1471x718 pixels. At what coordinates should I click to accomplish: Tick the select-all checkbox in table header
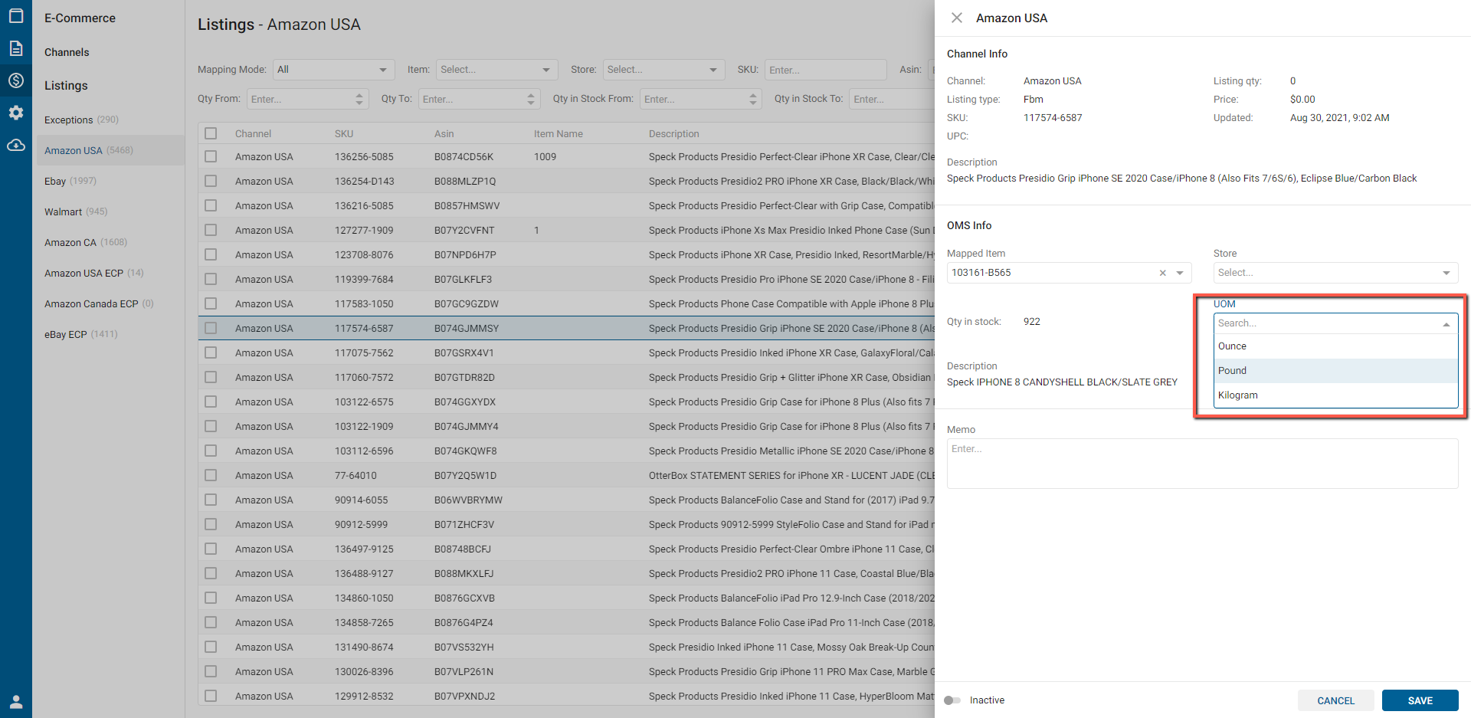tap(211, 133)
